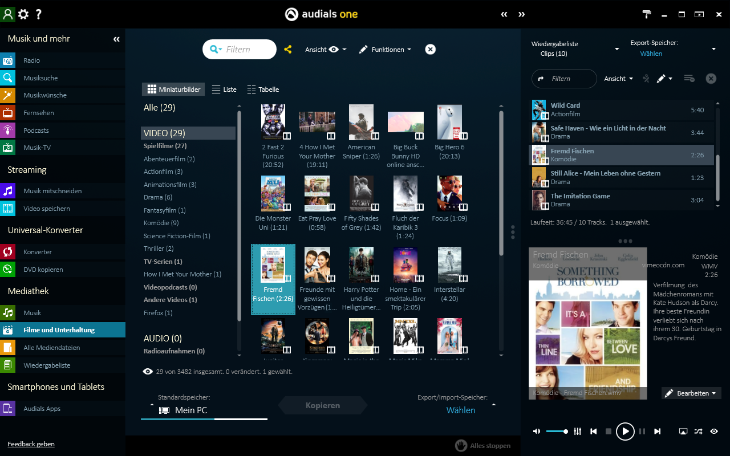730x456 pixels.
Task: Open Audials Apps section
Action: coord(63,409)
